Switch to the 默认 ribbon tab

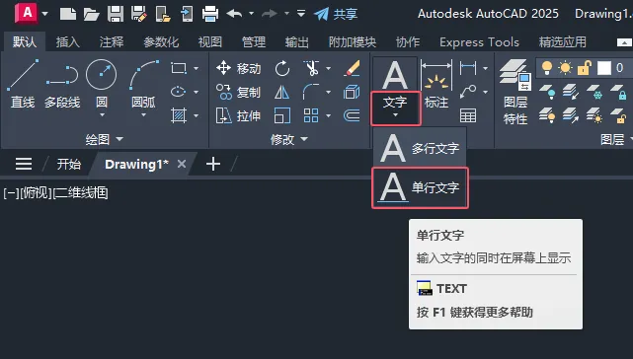tap(25, 41)
